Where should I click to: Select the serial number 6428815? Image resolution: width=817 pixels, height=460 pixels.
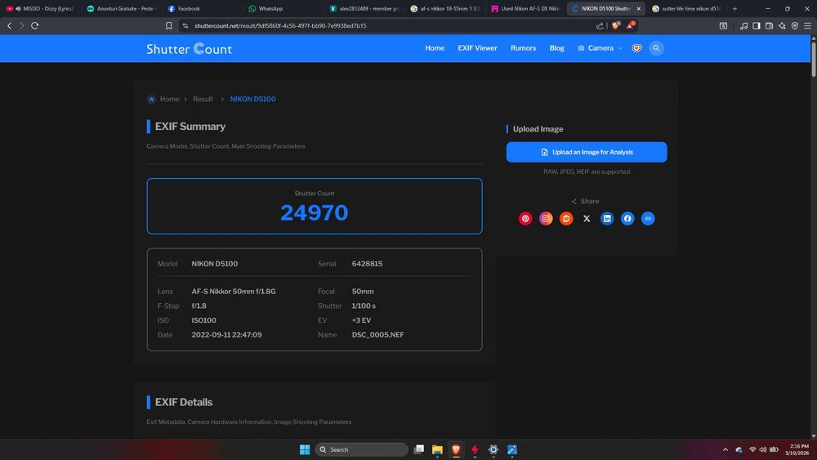coord(367,264)
